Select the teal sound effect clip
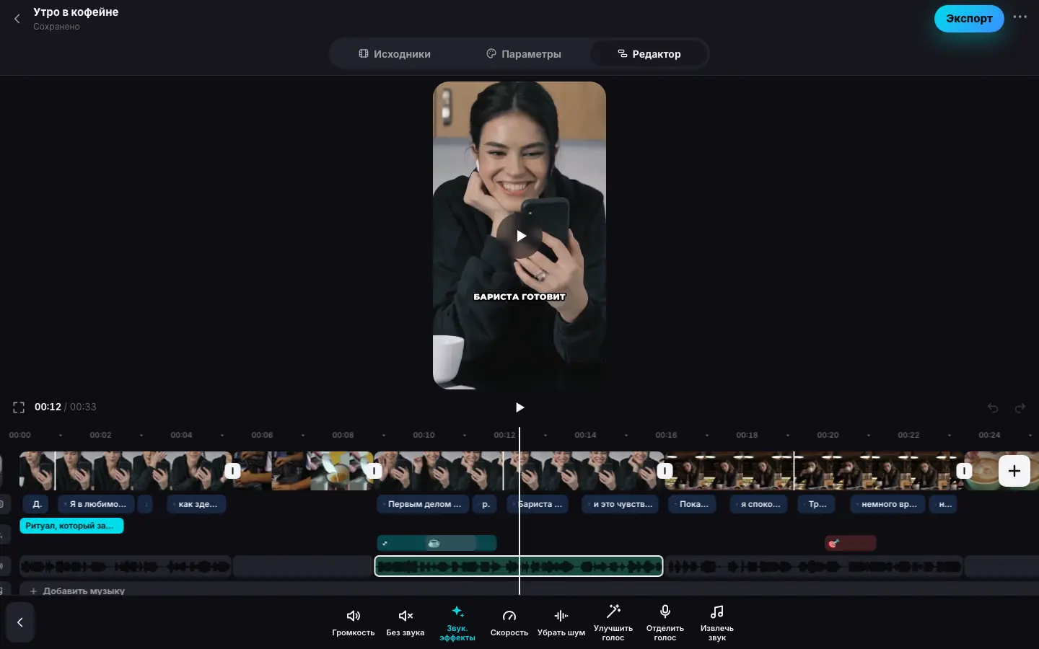The height and width of the screenshot is (649, 1039). (x=437, y=543)
